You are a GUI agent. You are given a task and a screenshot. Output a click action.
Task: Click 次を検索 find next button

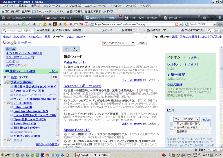[43, 30]
